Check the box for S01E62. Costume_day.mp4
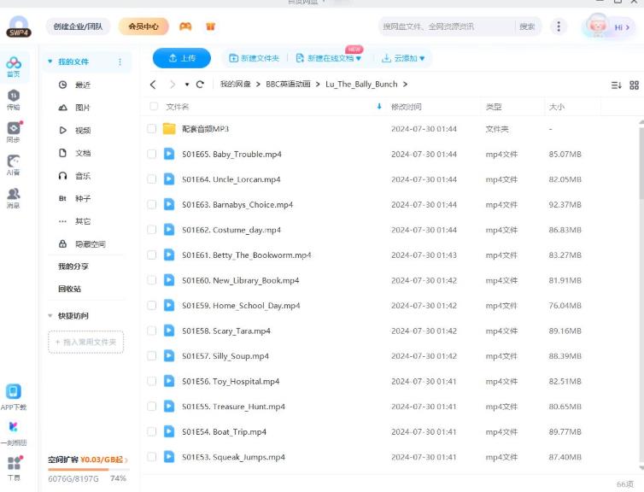644x492 pixels. [151, 230]
